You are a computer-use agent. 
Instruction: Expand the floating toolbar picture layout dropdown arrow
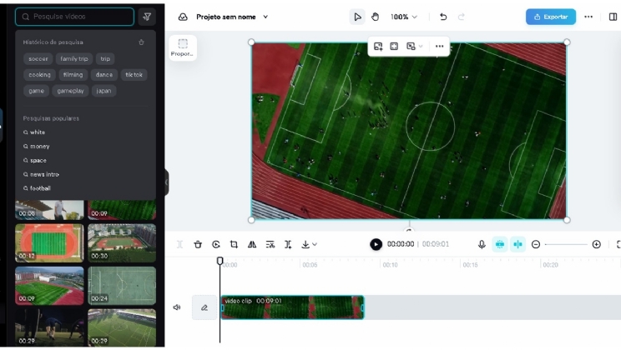click(421, 47)
